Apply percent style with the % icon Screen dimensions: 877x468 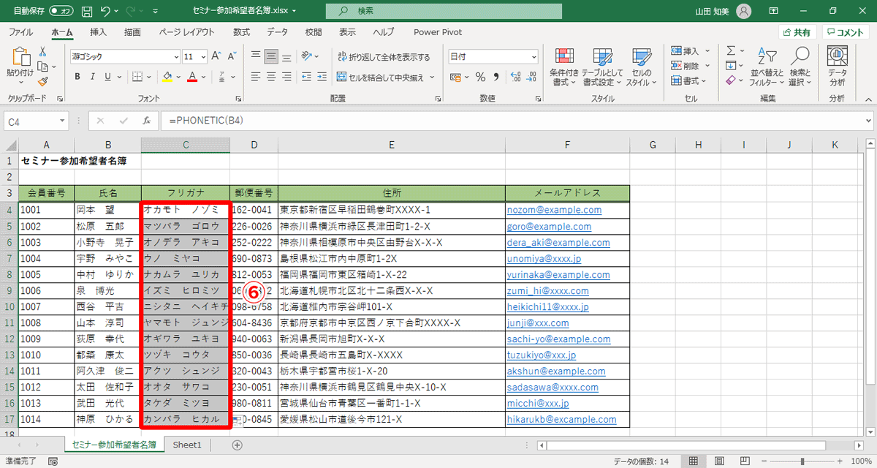click(479, 76)
